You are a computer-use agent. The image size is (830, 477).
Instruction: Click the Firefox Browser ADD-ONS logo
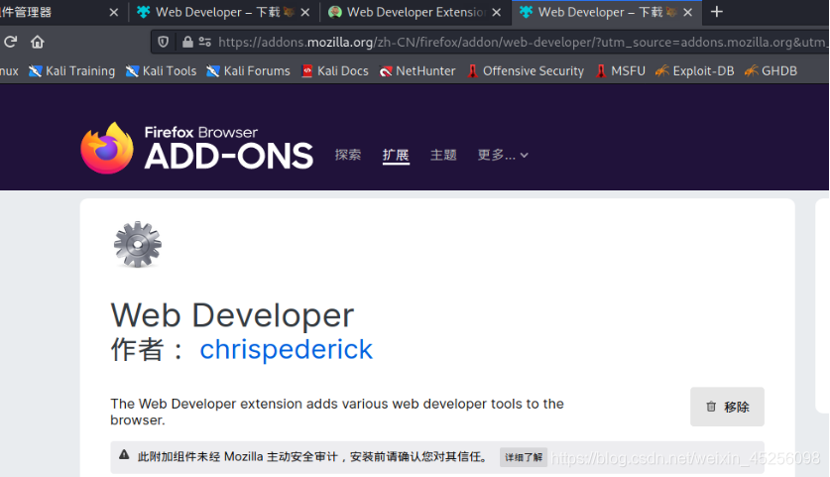pos(196,148)
